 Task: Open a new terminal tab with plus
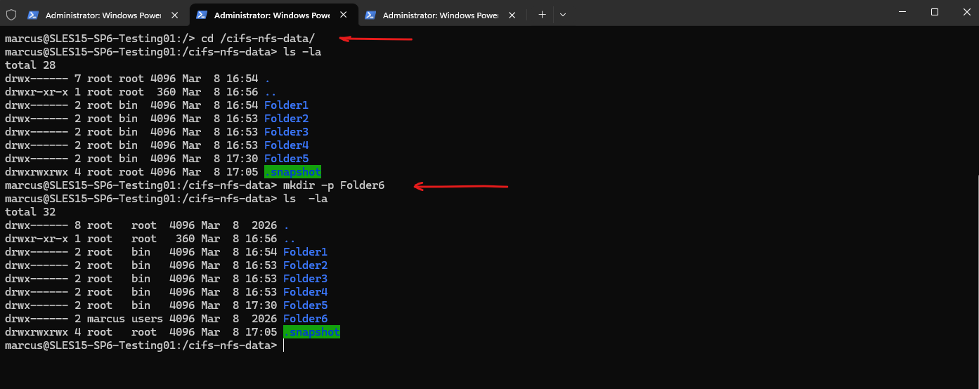(x=542, y=14)
